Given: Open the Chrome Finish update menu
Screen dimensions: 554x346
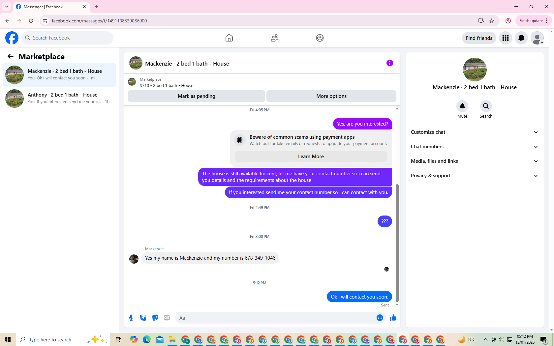Looking at the screenshot, I should tap(533, 21).
